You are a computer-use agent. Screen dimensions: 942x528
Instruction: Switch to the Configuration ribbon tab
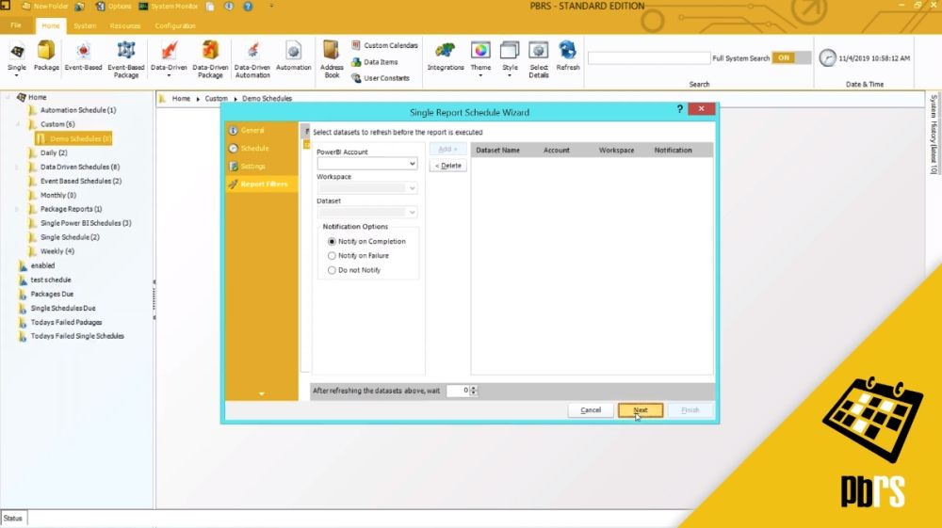tap(175, 25)
